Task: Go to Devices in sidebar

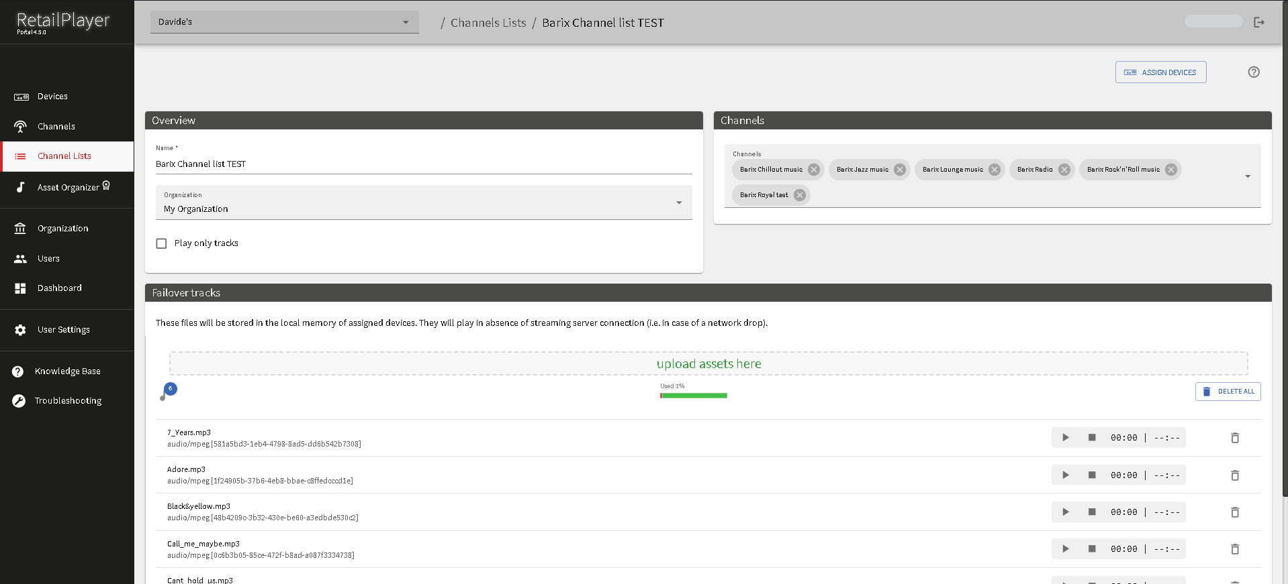Action: (52, 97)
